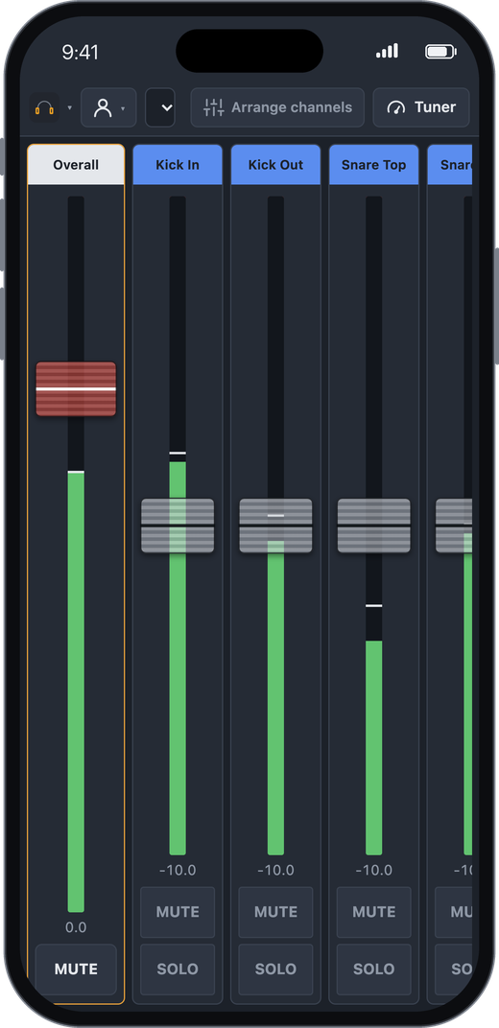
Task: Click the Kick In level value -10.0
Action: [x=178, y=870]
